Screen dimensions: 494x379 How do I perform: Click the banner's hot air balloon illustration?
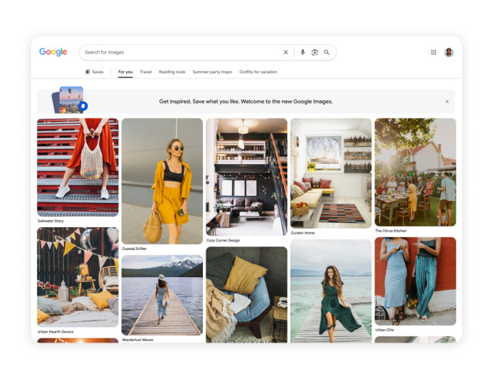[70, 100]
